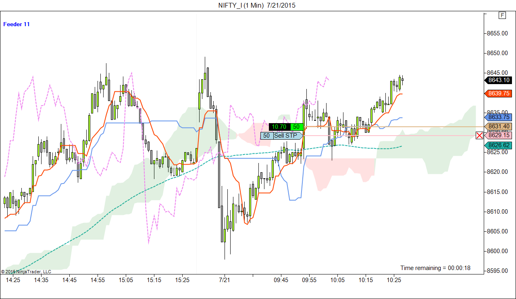Click the 14:25 time axis label
Screen dimensions: 516x299
tap(13, 280)
